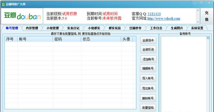Click the 编辑帐号 button
Image resolution: width=214 pixels, height=112 pixels.
point(148,68)
